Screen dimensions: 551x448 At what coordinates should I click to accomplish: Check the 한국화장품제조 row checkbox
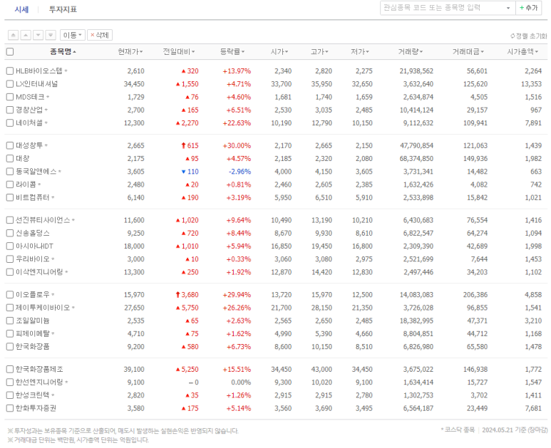10,370
